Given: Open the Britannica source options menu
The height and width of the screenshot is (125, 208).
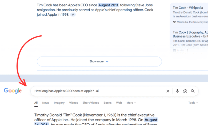Looking at the screenshot, I should (188, 51).
